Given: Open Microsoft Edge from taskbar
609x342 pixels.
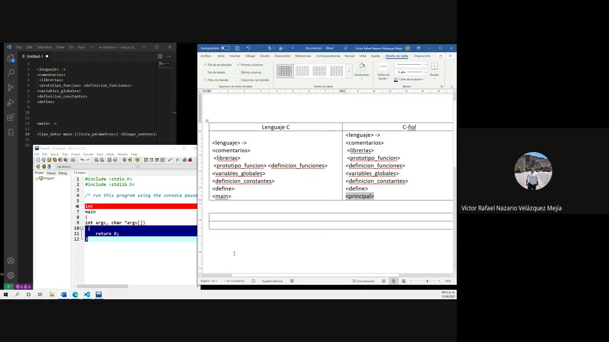Looking at the screenshot, I should [75, 294].
